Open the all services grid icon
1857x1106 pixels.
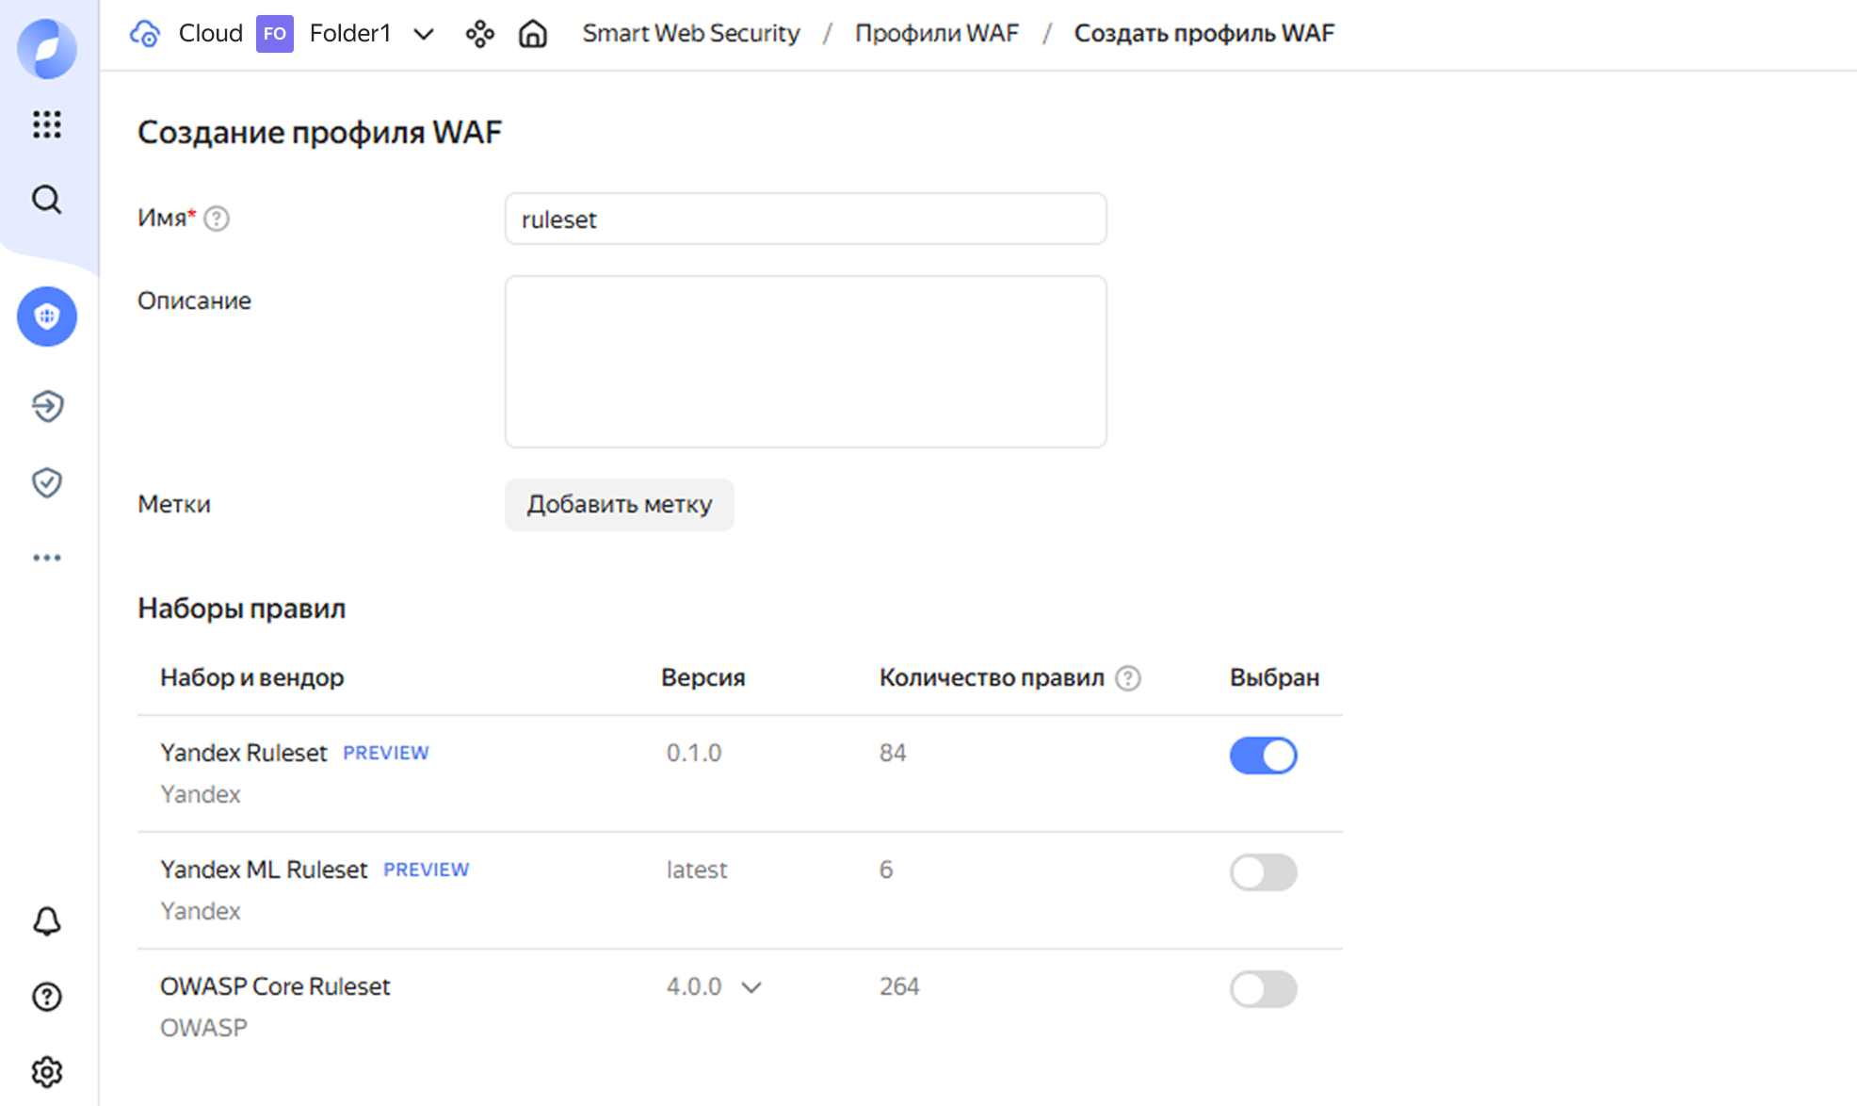(46, 123)
